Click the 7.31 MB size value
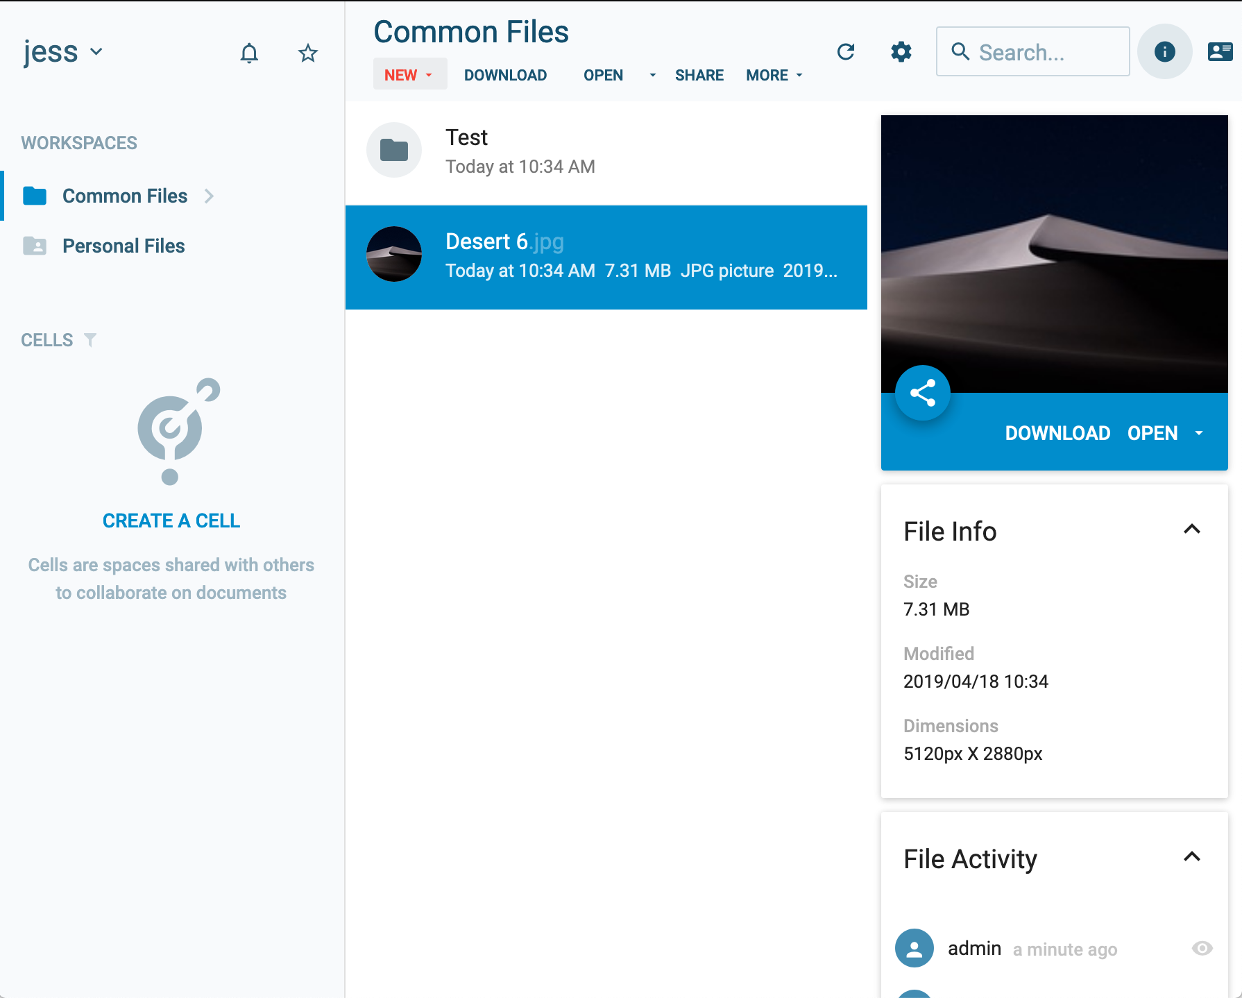The width and height of the screenshot is (1242, 998). (936, 609)
